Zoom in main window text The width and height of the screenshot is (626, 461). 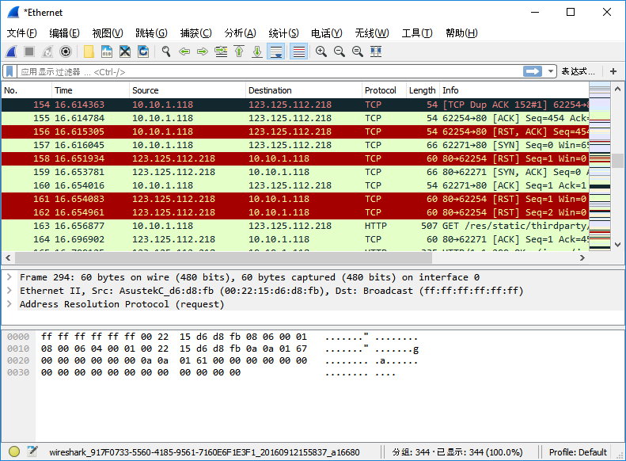point(321,51)
